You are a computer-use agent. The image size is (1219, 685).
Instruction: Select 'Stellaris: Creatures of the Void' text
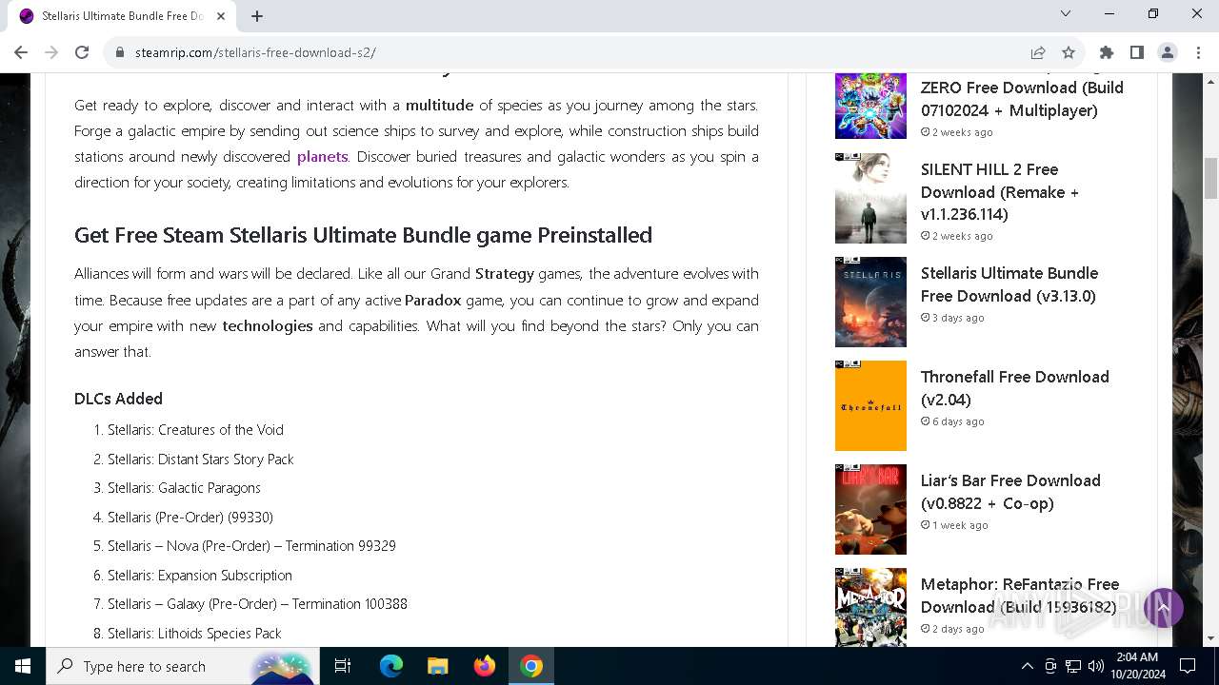pos(195,430)
